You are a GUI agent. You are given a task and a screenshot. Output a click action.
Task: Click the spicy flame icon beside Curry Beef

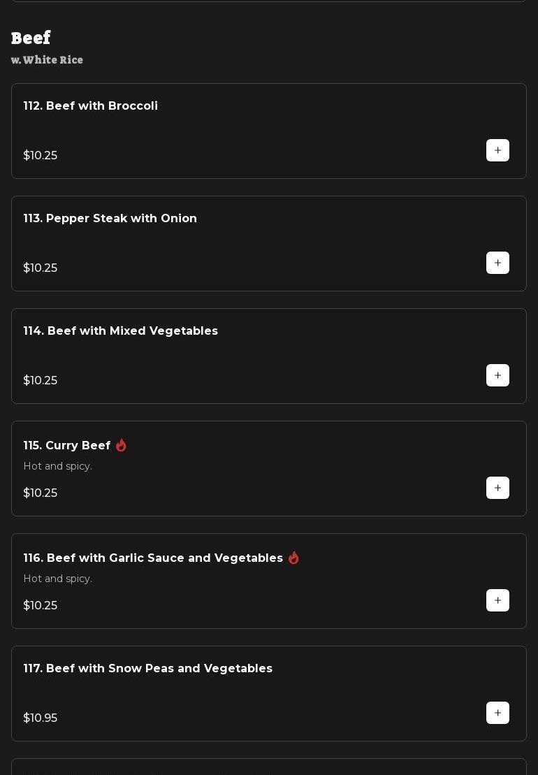coord(121,445)
